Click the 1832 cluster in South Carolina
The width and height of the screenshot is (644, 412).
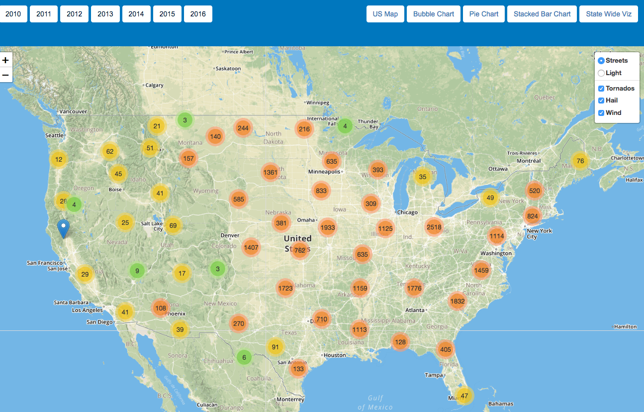pos(457,301)
